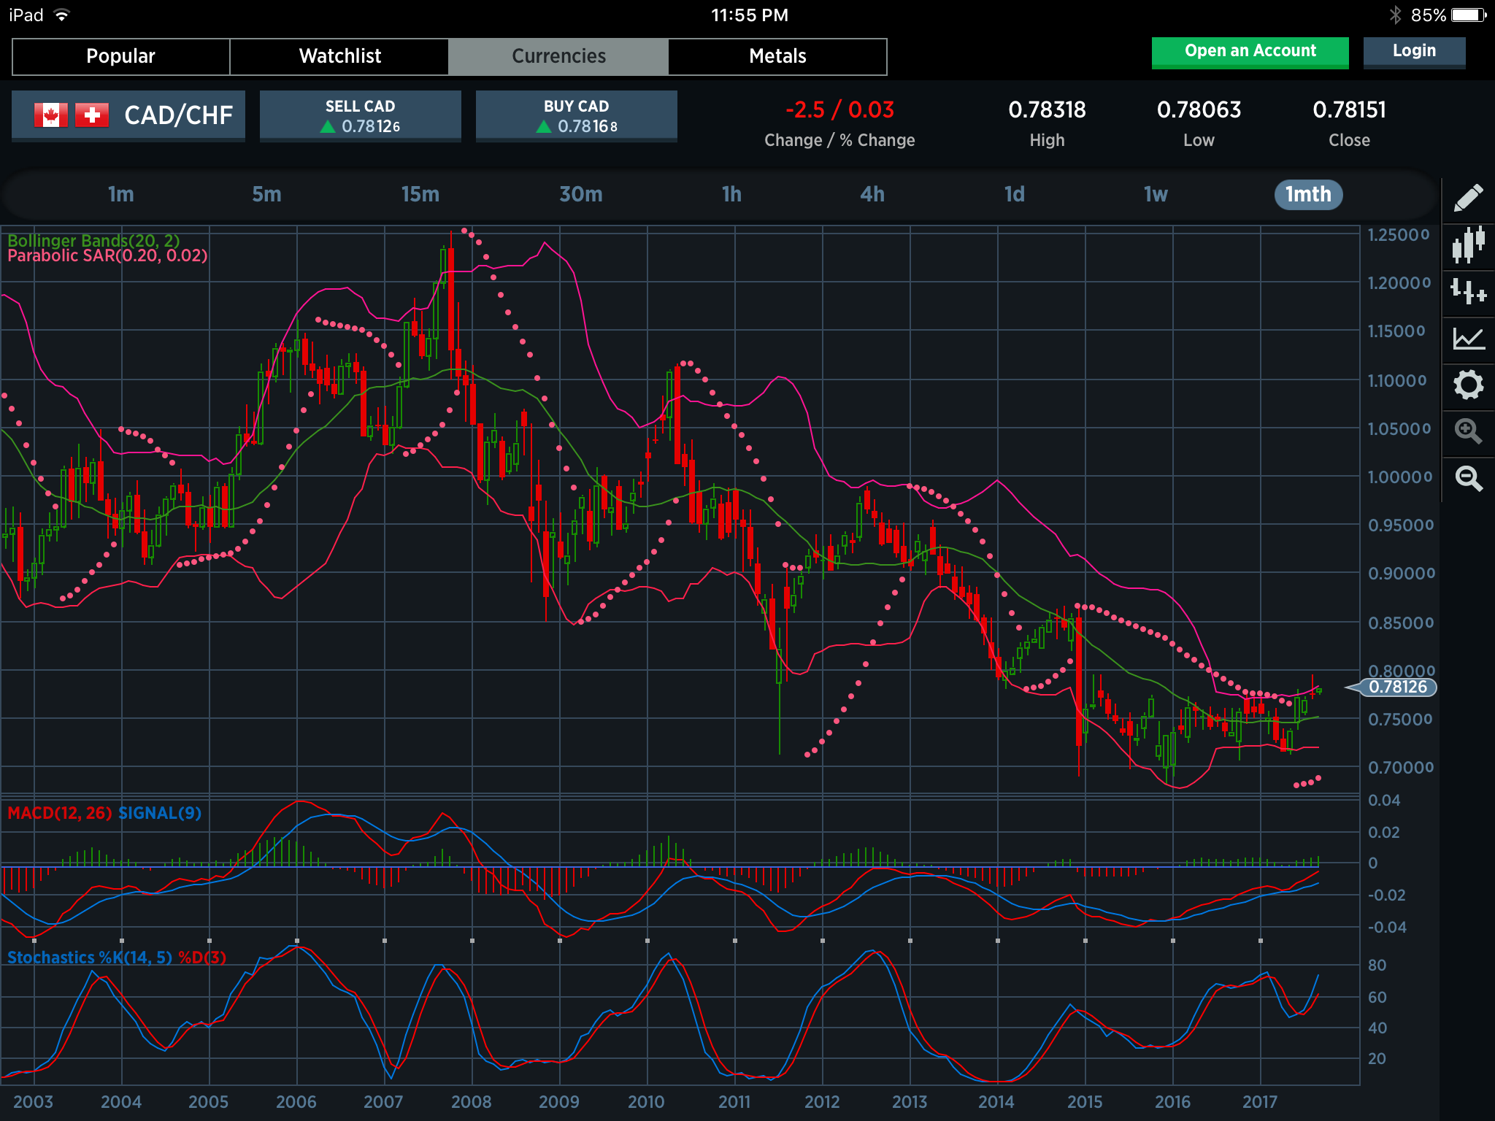
Task: Select the pencil drawing tool
Action: pyautogui.click(x=1468, y=198)
